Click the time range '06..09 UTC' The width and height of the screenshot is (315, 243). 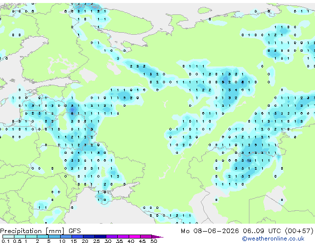(x=262, y=231)
